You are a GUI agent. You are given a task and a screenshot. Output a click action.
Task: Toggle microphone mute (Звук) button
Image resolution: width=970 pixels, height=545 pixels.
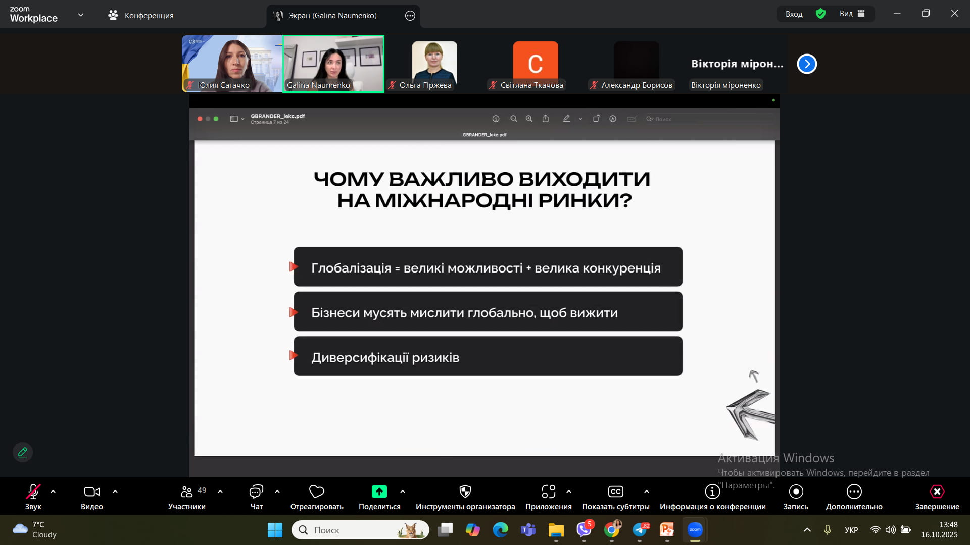click(33, 492)
